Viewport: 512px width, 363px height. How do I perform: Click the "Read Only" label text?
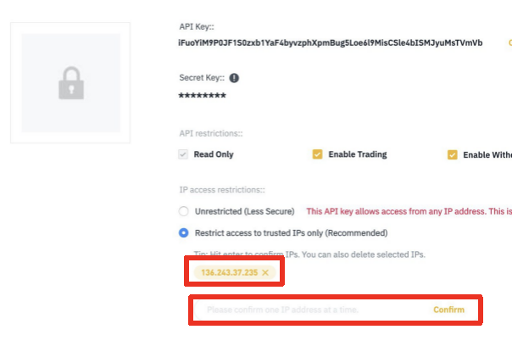pos(214,154)
